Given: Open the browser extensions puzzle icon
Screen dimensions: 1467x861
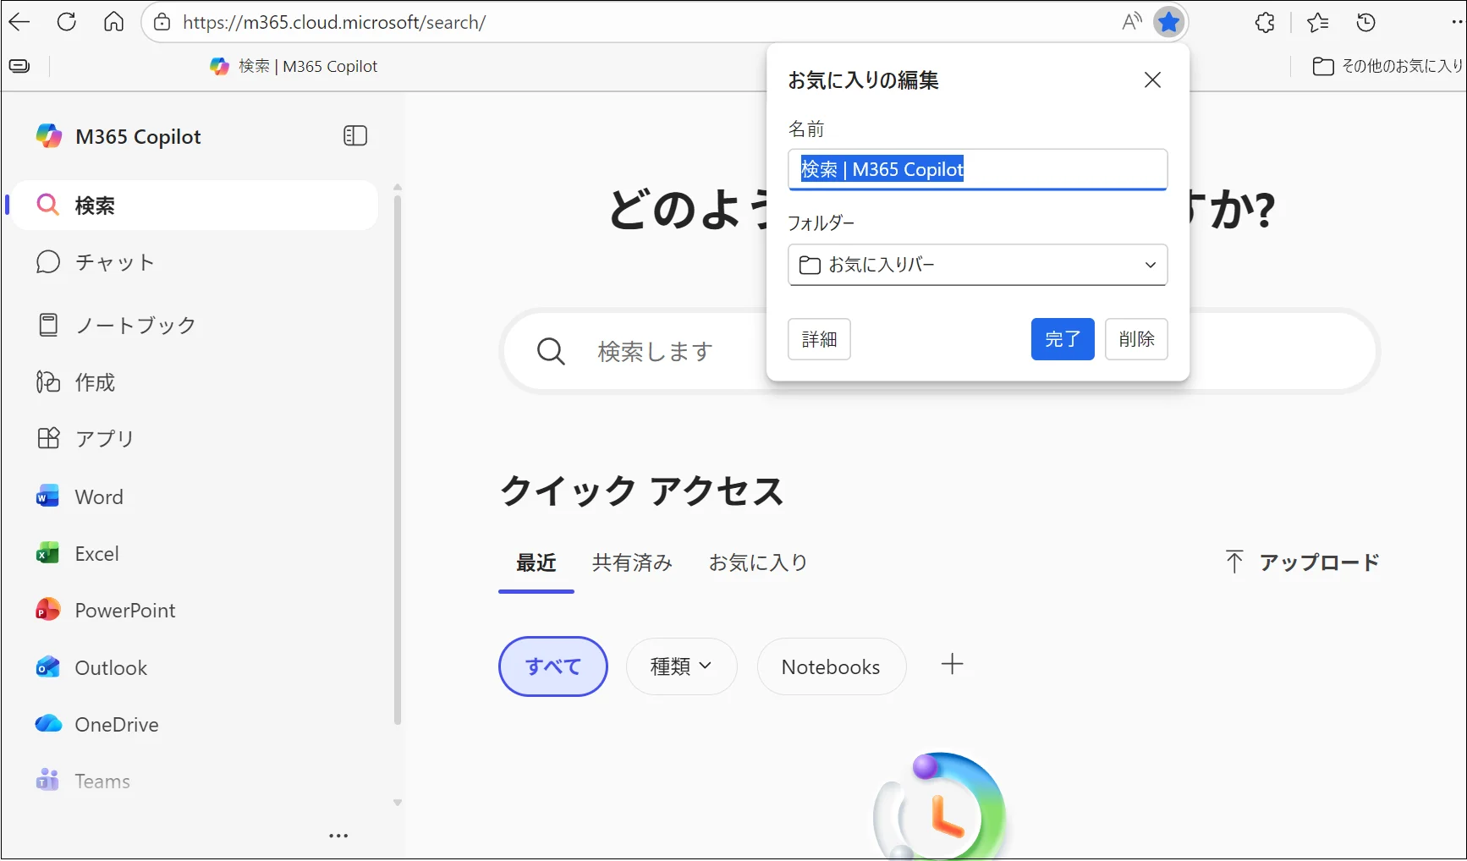Looking at the screenshot, I should (x=1265, y=23).
